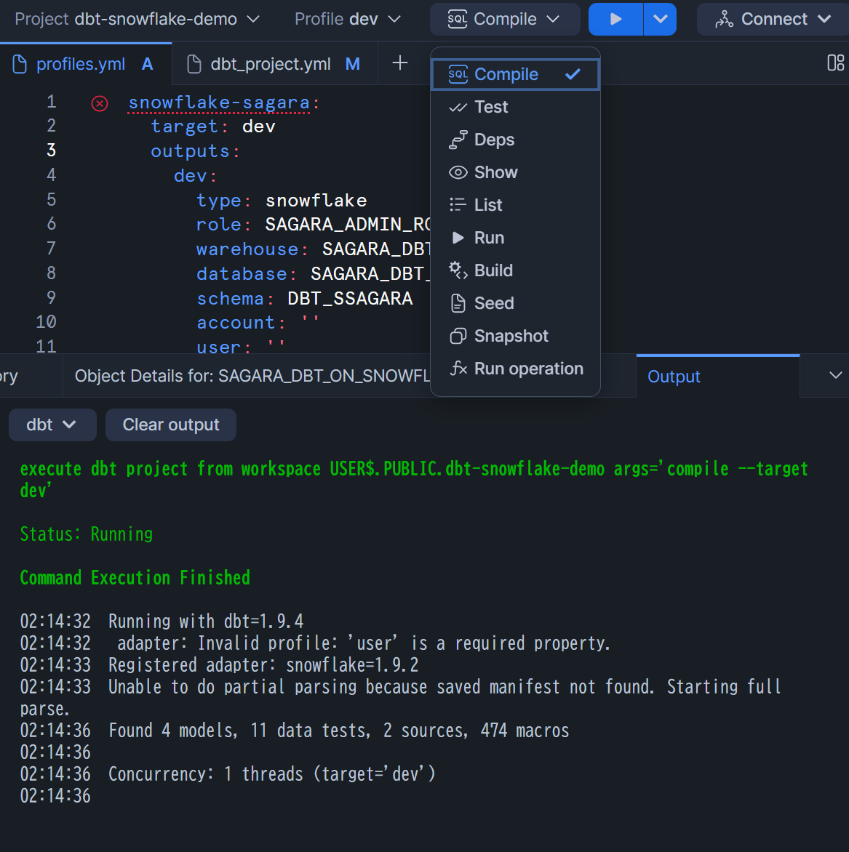Select Compile in the command menu
Viewport: 849px width, 852px height.
[x=515, y=74]
